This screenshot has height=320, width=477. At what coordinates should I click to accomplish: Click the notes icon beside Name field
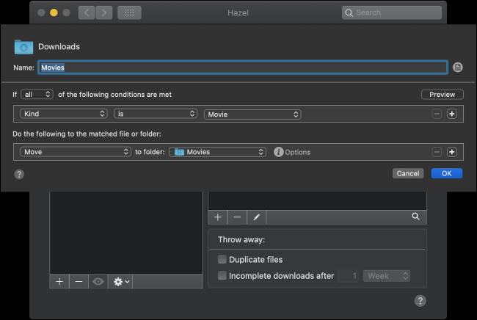point(457,68)
